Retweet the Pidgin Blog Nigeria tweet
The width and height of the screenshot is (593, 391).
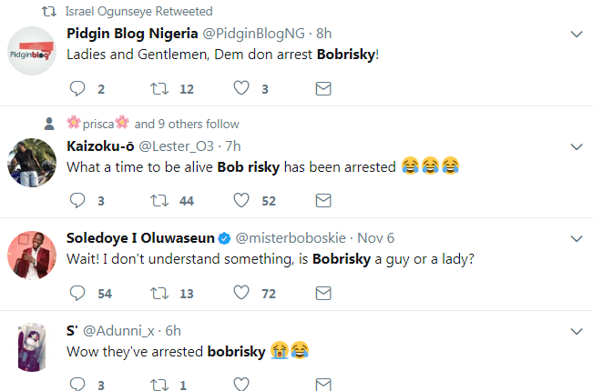pyautogui.click(x=158, y=89)
